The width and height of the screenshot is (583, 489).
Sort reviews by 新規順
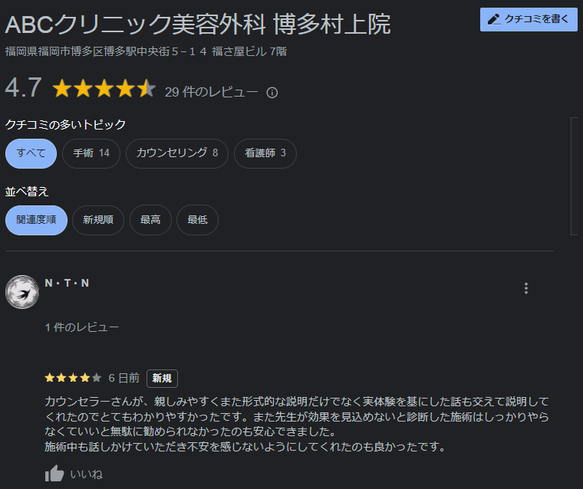98,220
